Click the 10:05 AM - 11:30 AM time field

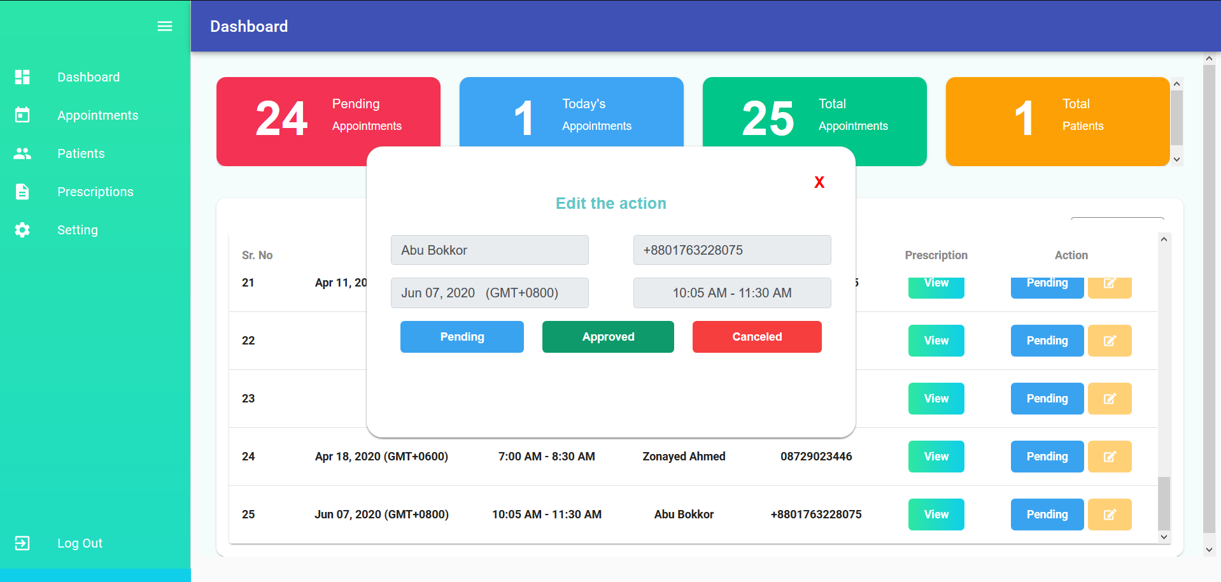point(732,293)
